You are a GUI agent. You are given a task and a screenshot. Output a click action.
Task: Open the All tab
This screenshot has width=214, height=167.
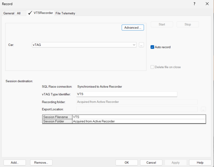(19, 13)
